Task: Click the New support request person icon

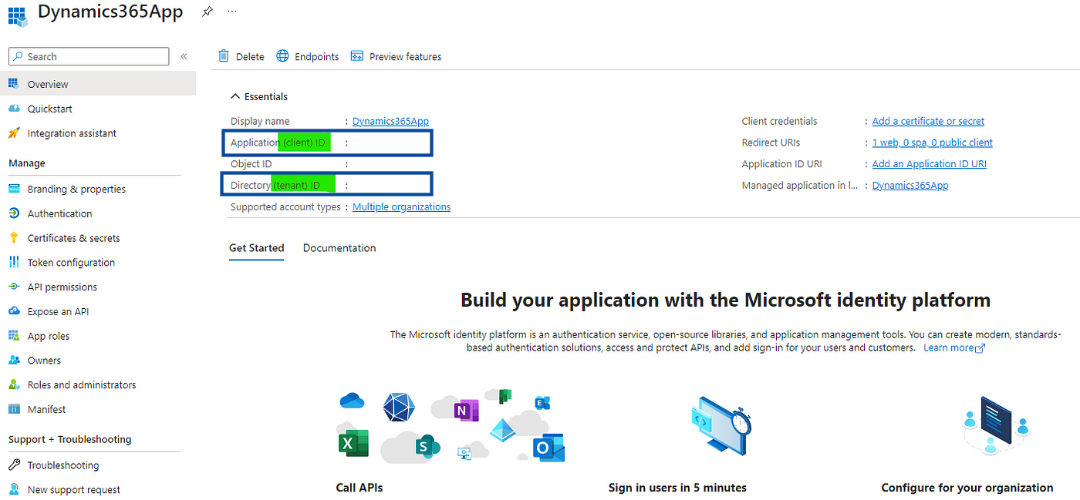Action: (14, 489)
